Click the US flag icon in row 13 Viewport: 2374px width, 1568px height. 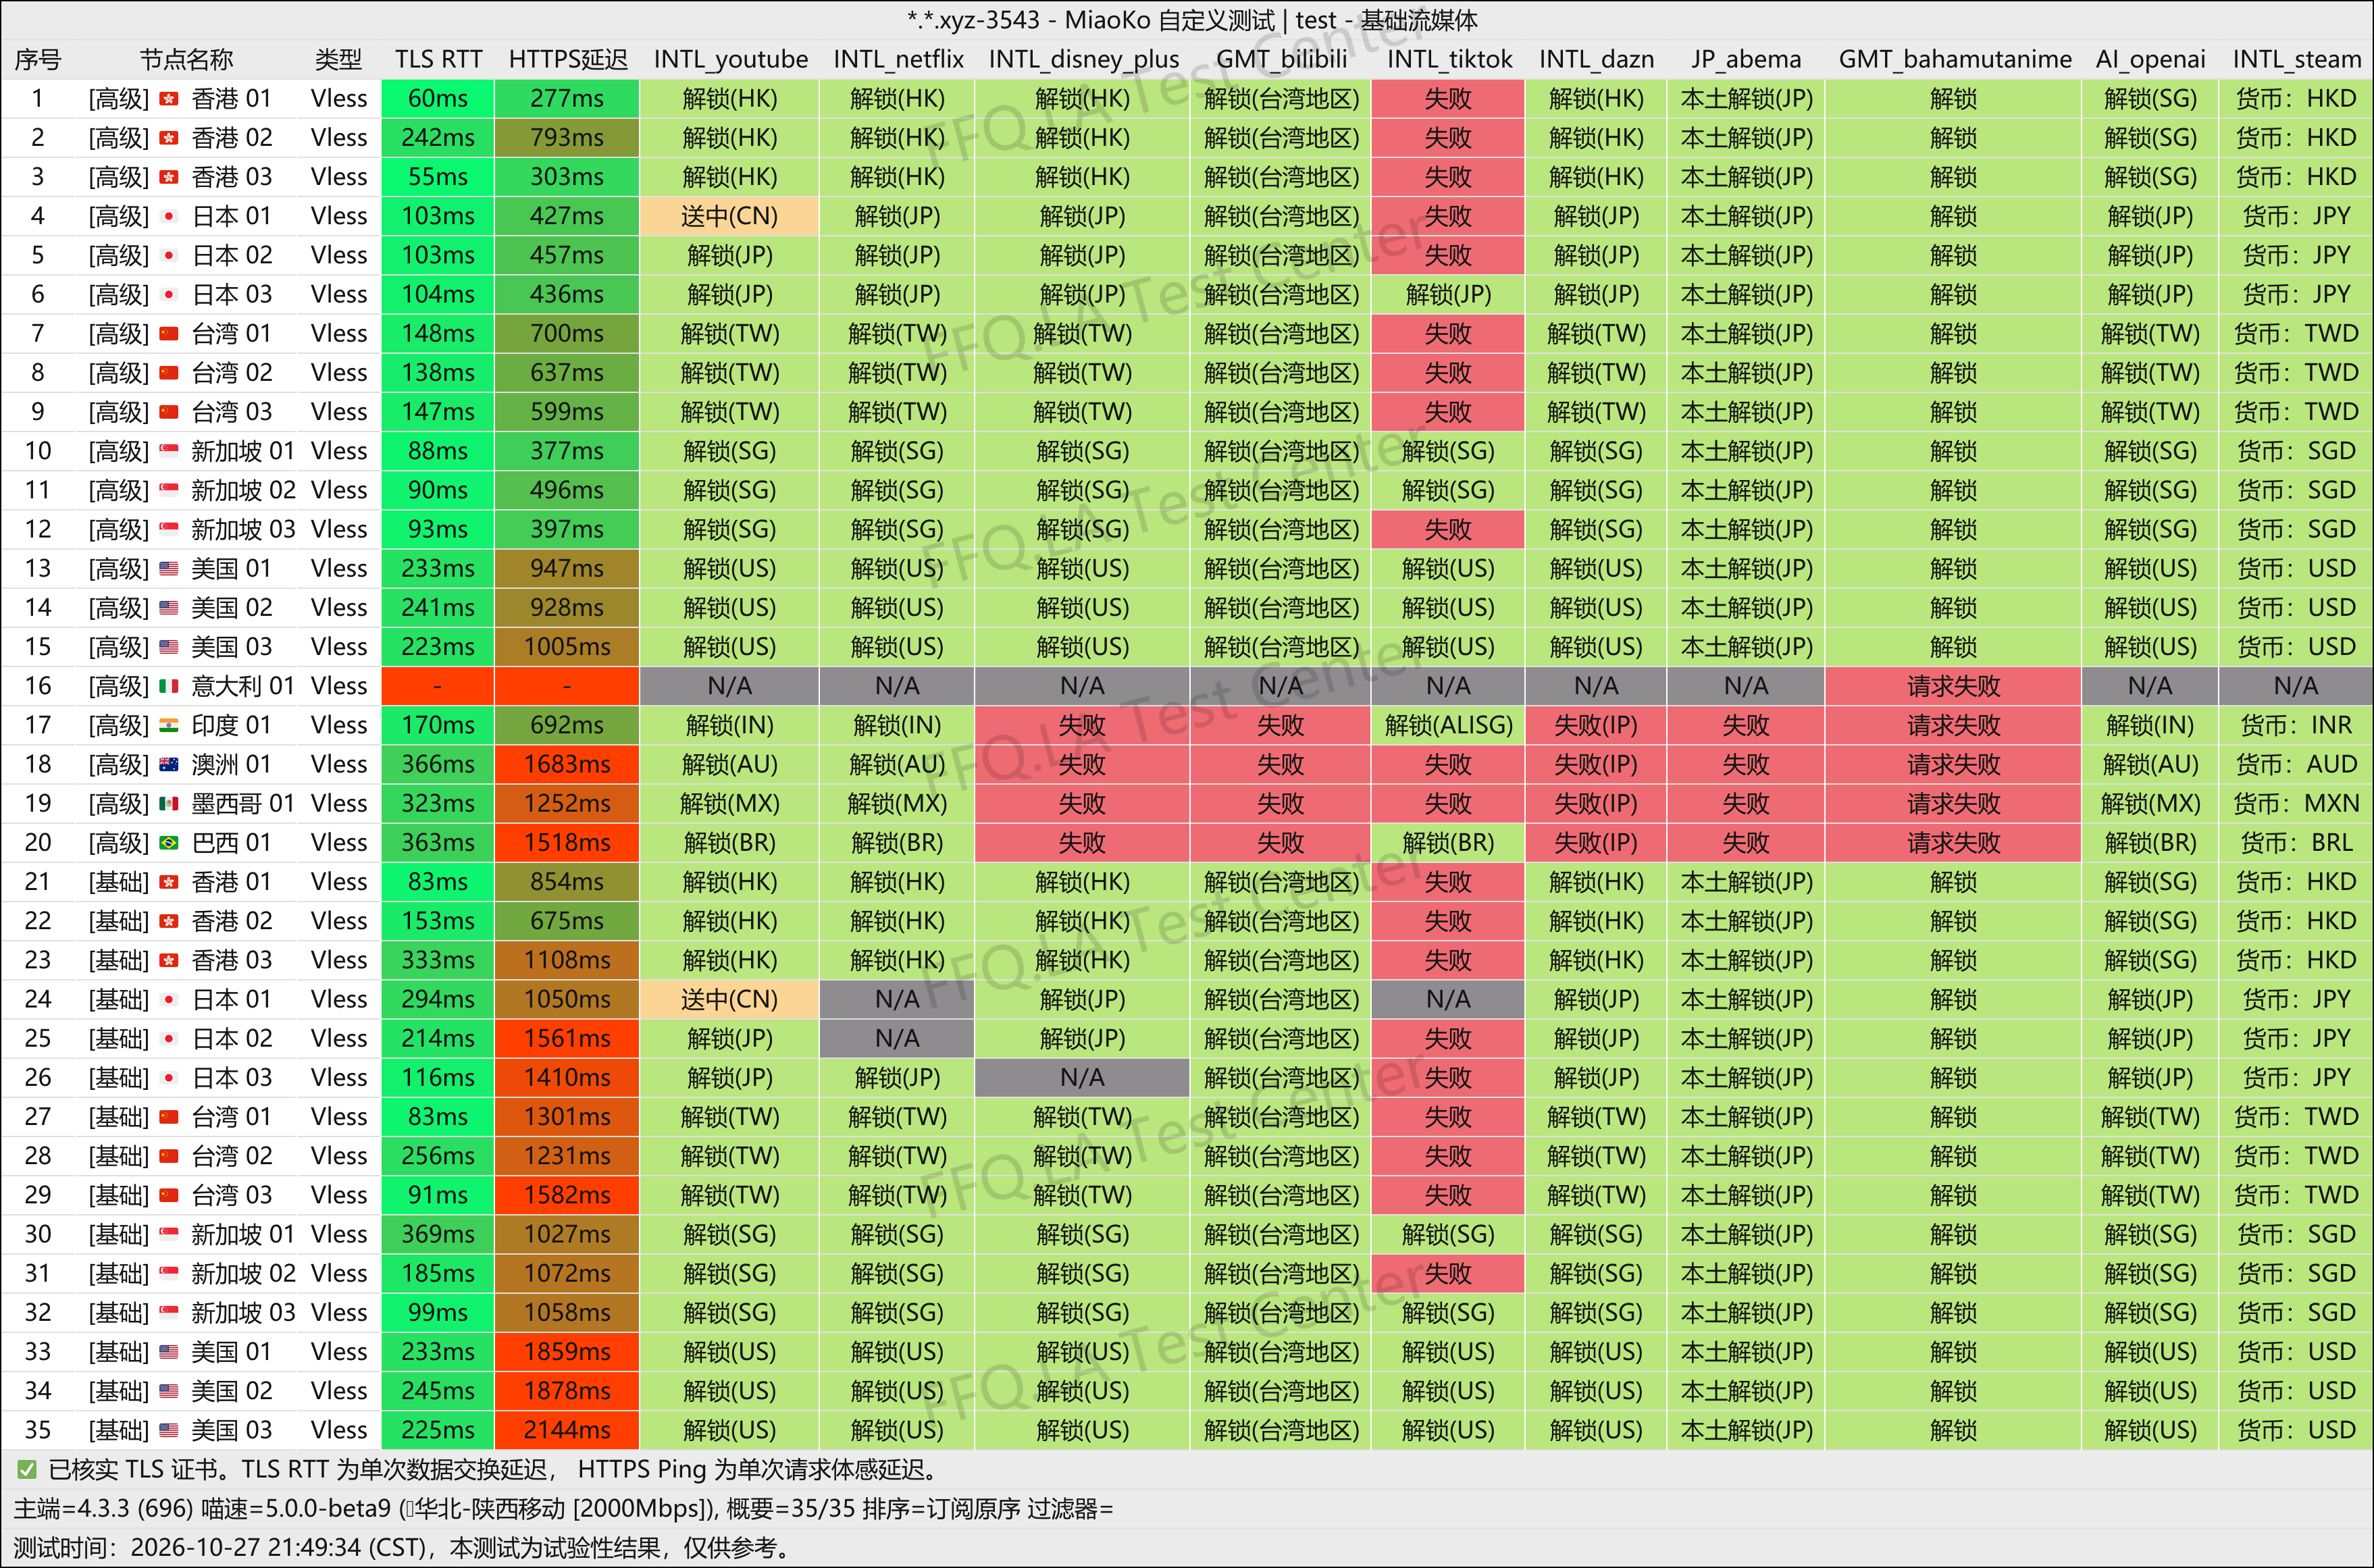169,568
